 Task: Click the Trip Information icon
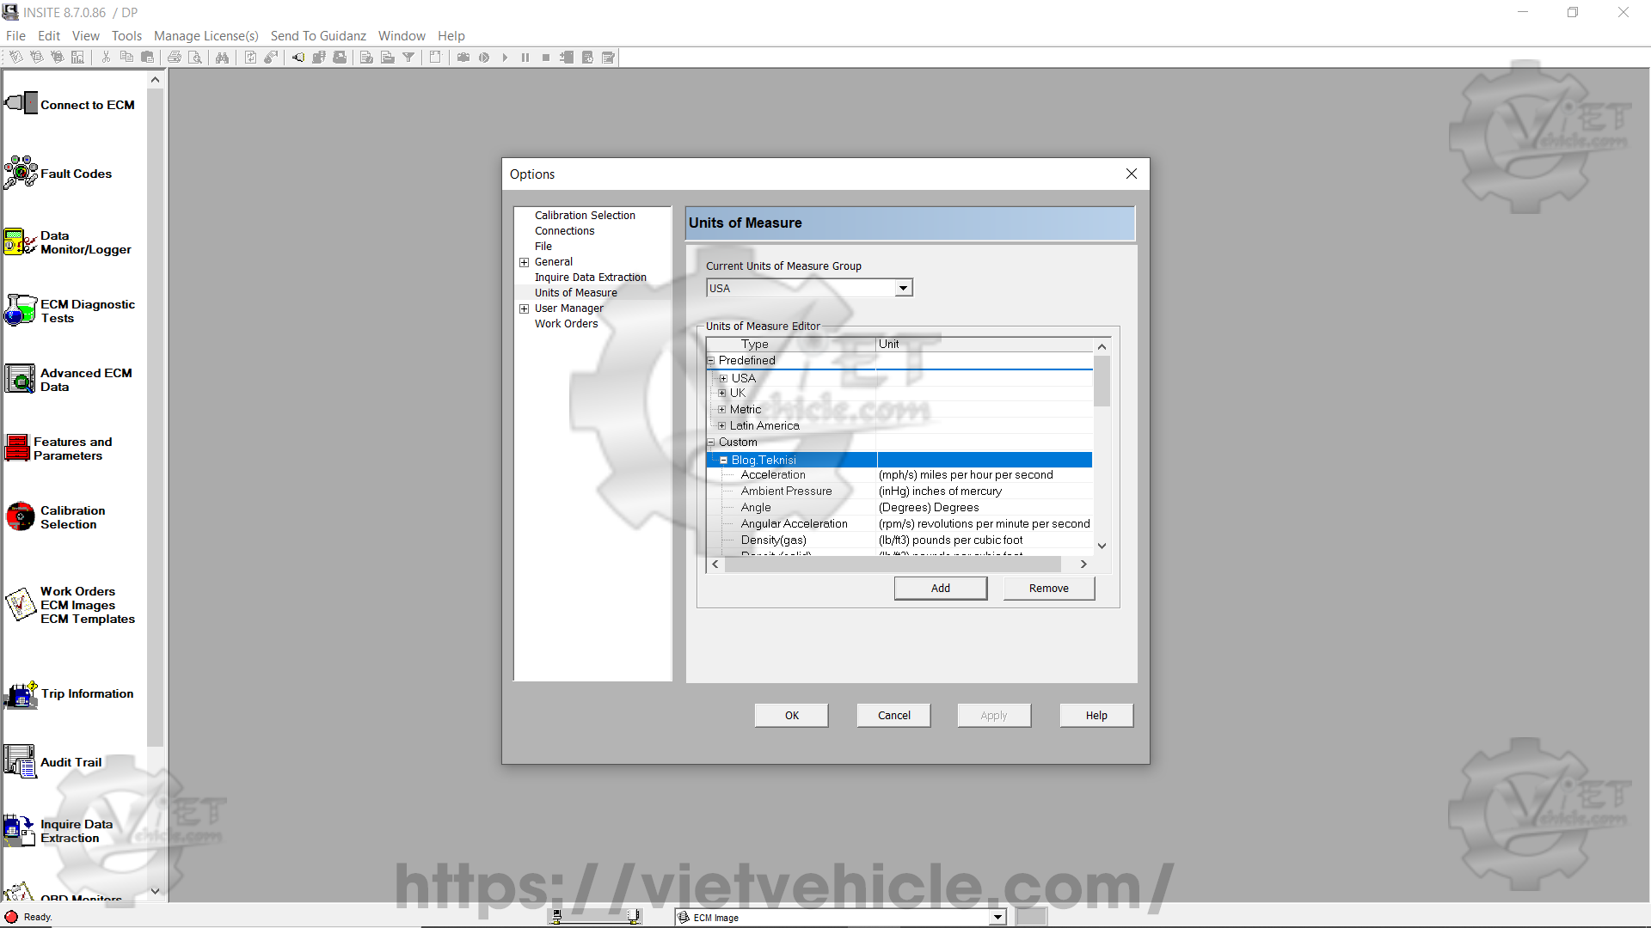pos(21,694)
